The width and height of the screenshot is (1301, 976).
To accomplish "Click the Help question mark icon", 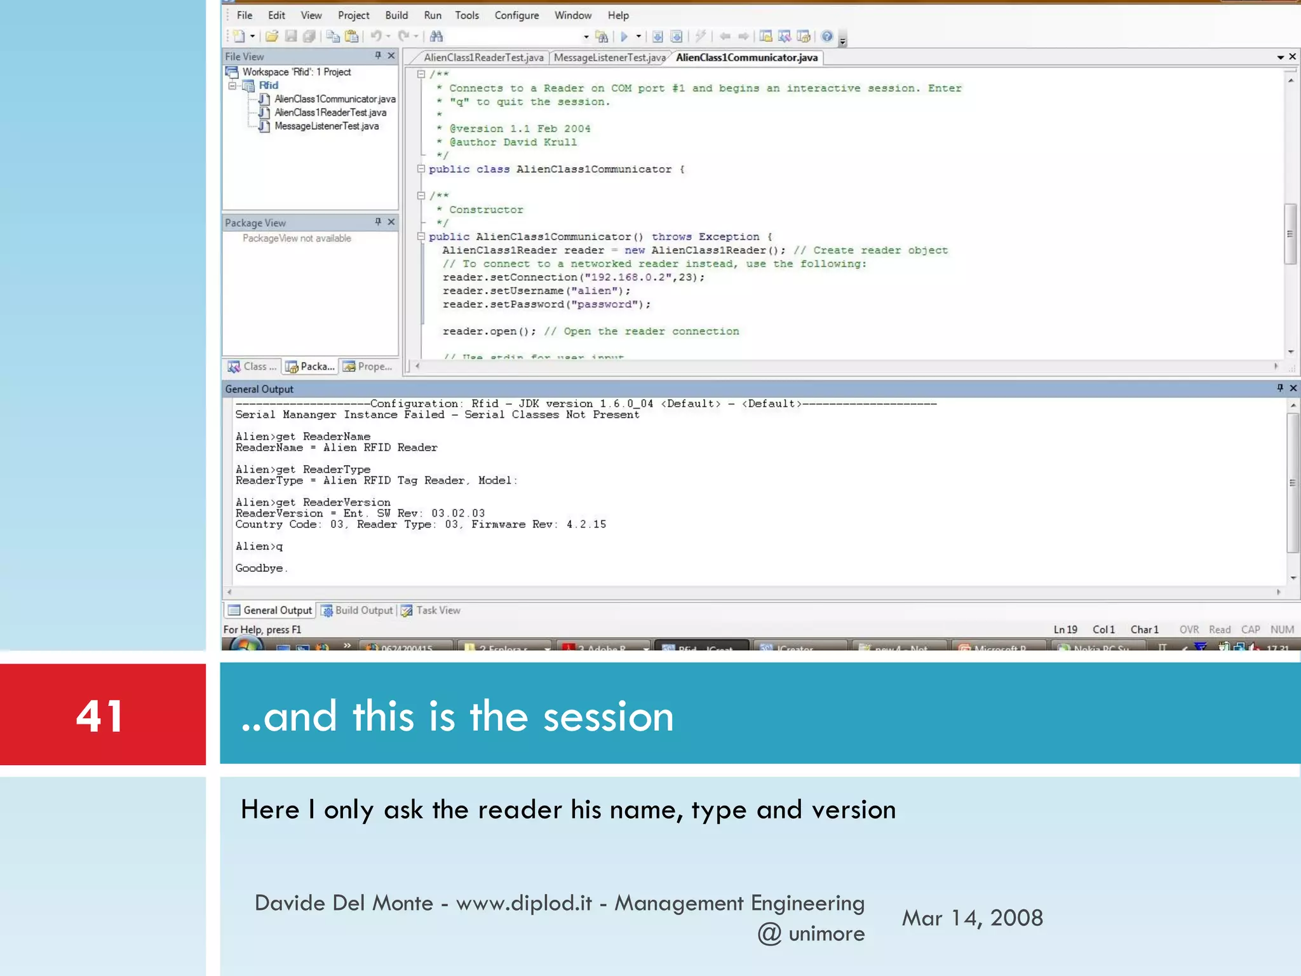I will tap(826, 36).
